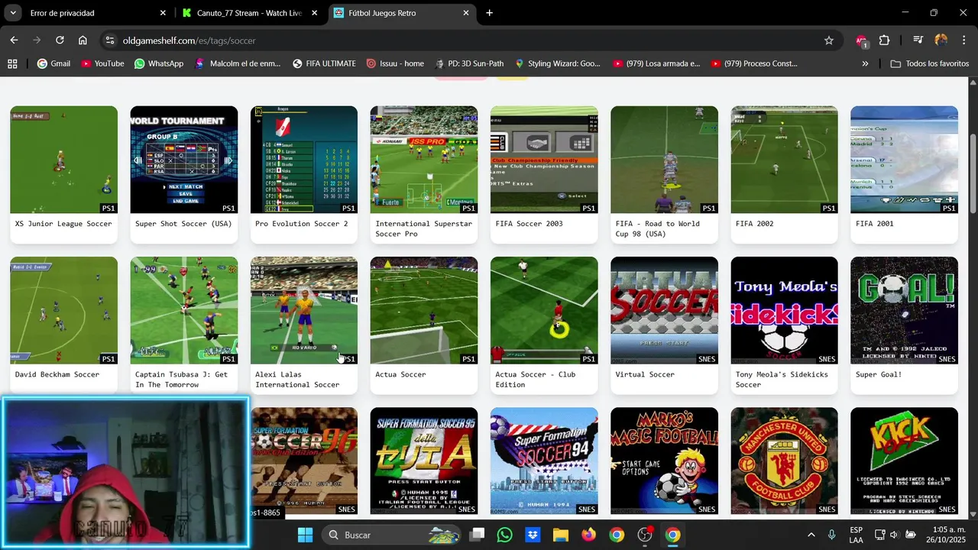Open Super Formation Soccer 94 thumbnail

click(x=544, y=461)
